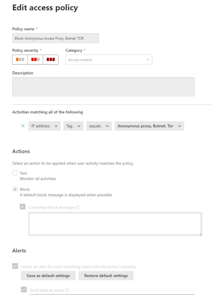This screenshot has height=295, width=212.
Task: Click the Policy name input field
Action: coord(56,38)
